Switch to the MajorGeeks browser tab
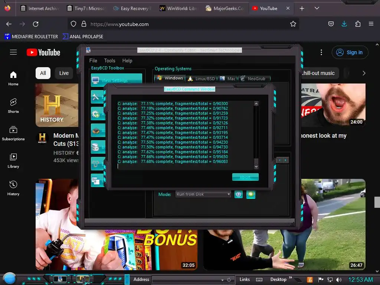This screenshot has width=380, height=285. [x=225, y=9]
